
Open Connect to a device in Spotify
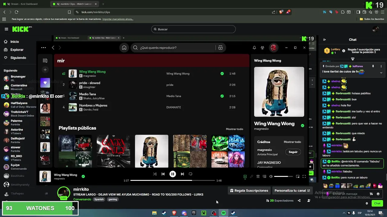[265, 176]
